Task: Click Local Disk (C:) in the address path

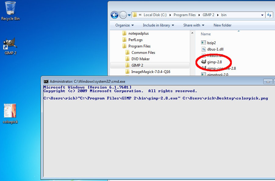Action: tap(155, 15)
